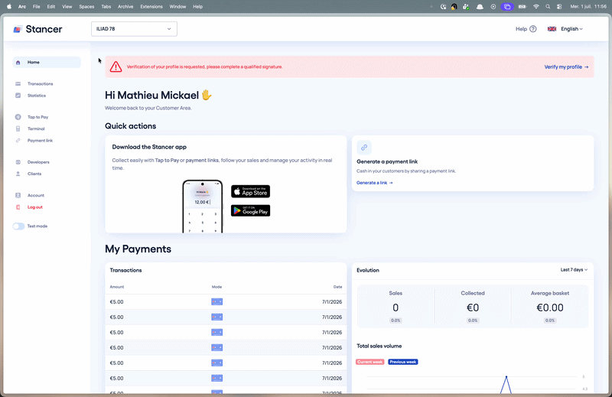Click the Mode column header
This screenshot has width=612, height=397.
216,287
